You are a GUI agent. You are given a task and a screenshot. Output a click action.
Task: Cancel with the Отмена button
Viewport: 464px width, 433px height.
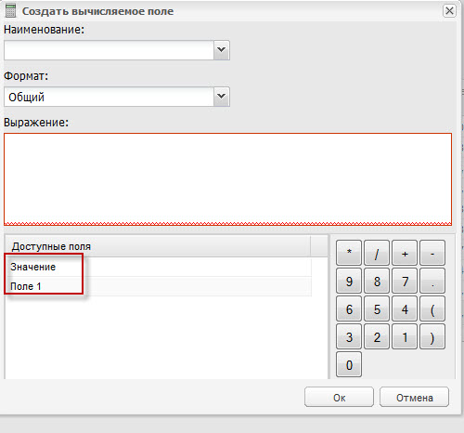click(x=414, y=397)
